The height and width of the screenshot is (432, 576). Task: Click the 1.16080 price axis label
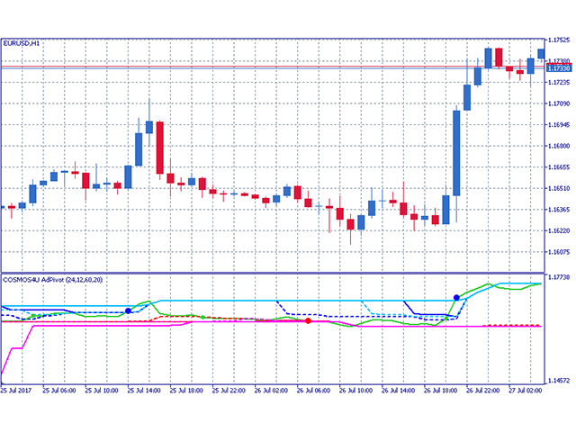point(561,252)
